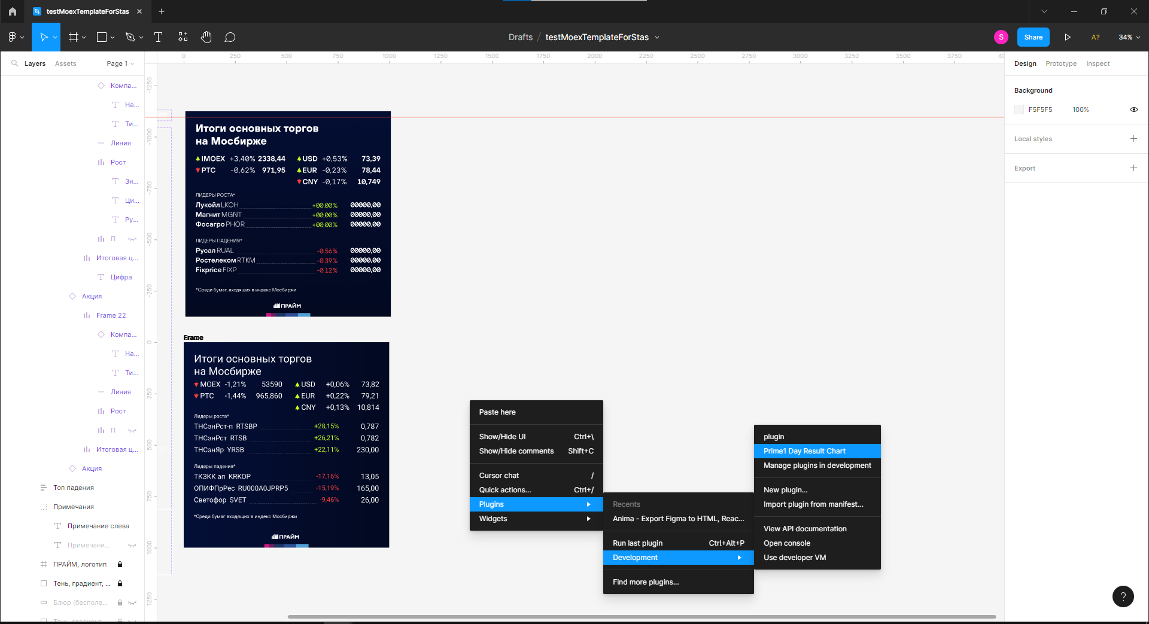Open the Figma home screen icon
The image size is (1149, 624).
[12, 11]
